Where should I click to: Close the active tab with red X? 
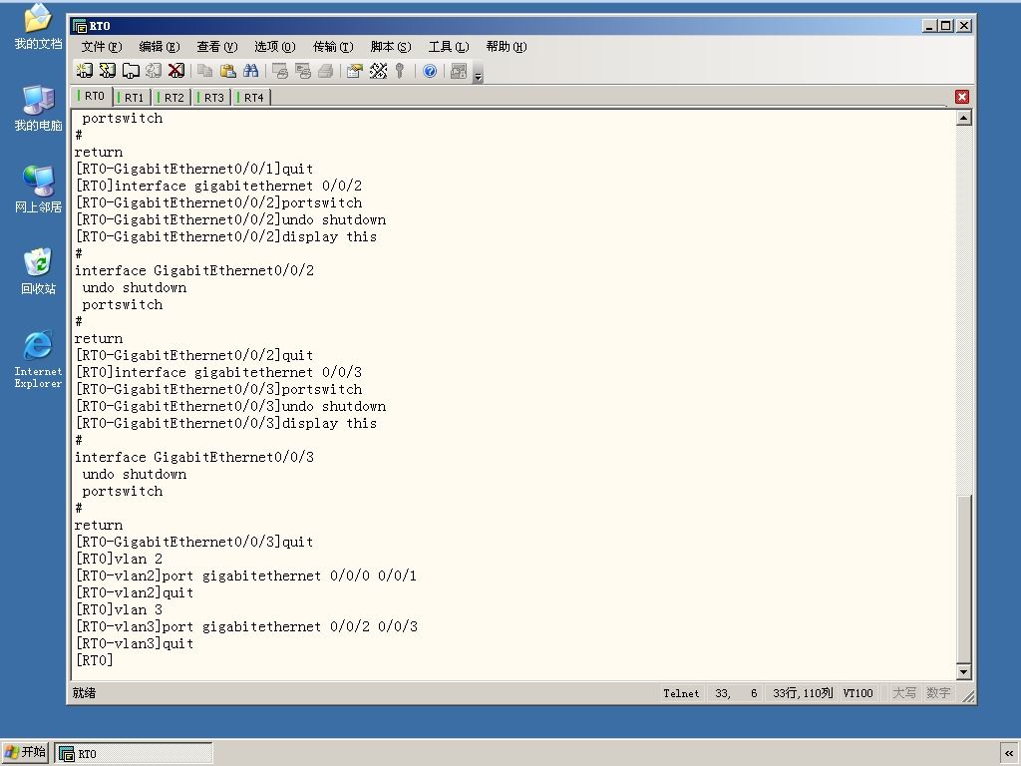tap(962, 97)
